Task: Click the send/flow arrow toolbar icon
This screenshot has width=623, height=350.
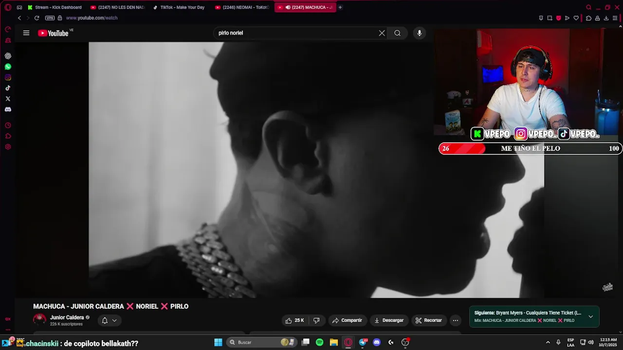Action: [567, 18]
